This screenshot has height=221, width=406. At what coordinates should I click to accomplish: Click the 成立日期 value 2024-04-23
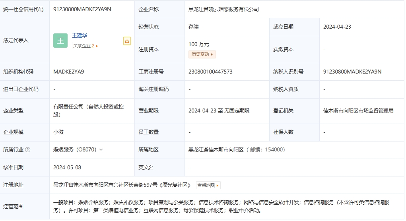pos(337,27)
